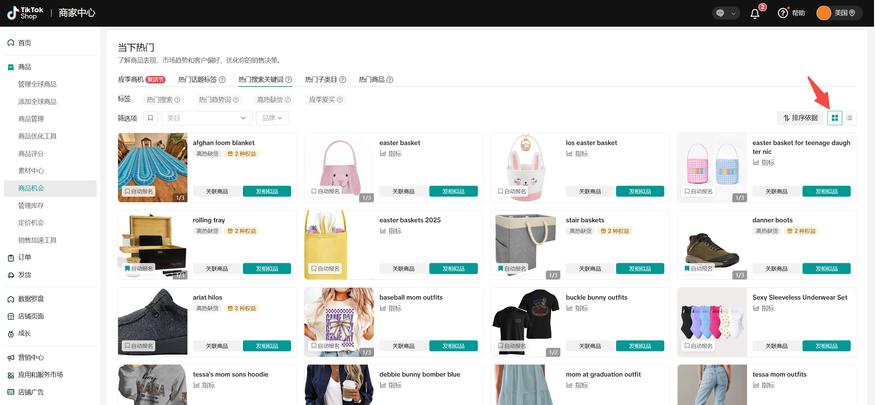The image size is (875, 405).
Task: Toggle 自动报名 bookmark on afghan loom blanket
Action: pyautogui.click(x=139, y=191)
